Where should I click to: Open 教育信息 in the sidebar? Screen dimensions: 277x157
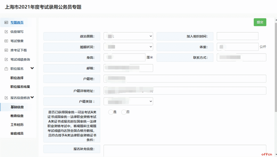click(x=17, y=116)
